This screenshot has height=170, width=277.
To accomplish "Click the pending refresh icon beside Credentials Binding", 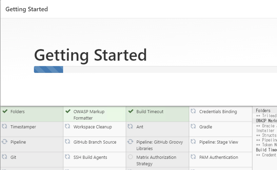I will pos(193,111).
